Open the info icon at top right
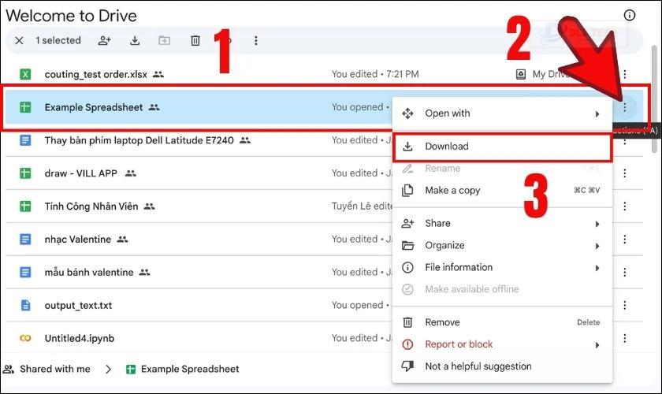The image size is (662, 394). point(629,15)
